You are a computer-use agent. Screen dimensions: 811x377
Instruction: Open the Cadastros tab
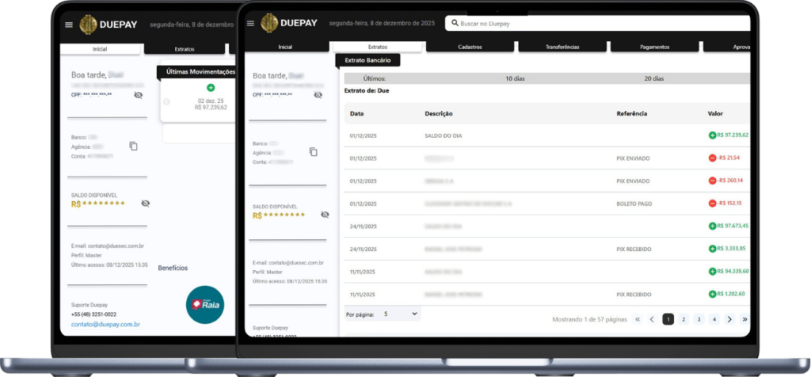coord(470,47)
